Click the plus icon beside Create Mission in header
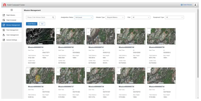201x101 pixels. point(182,5)
